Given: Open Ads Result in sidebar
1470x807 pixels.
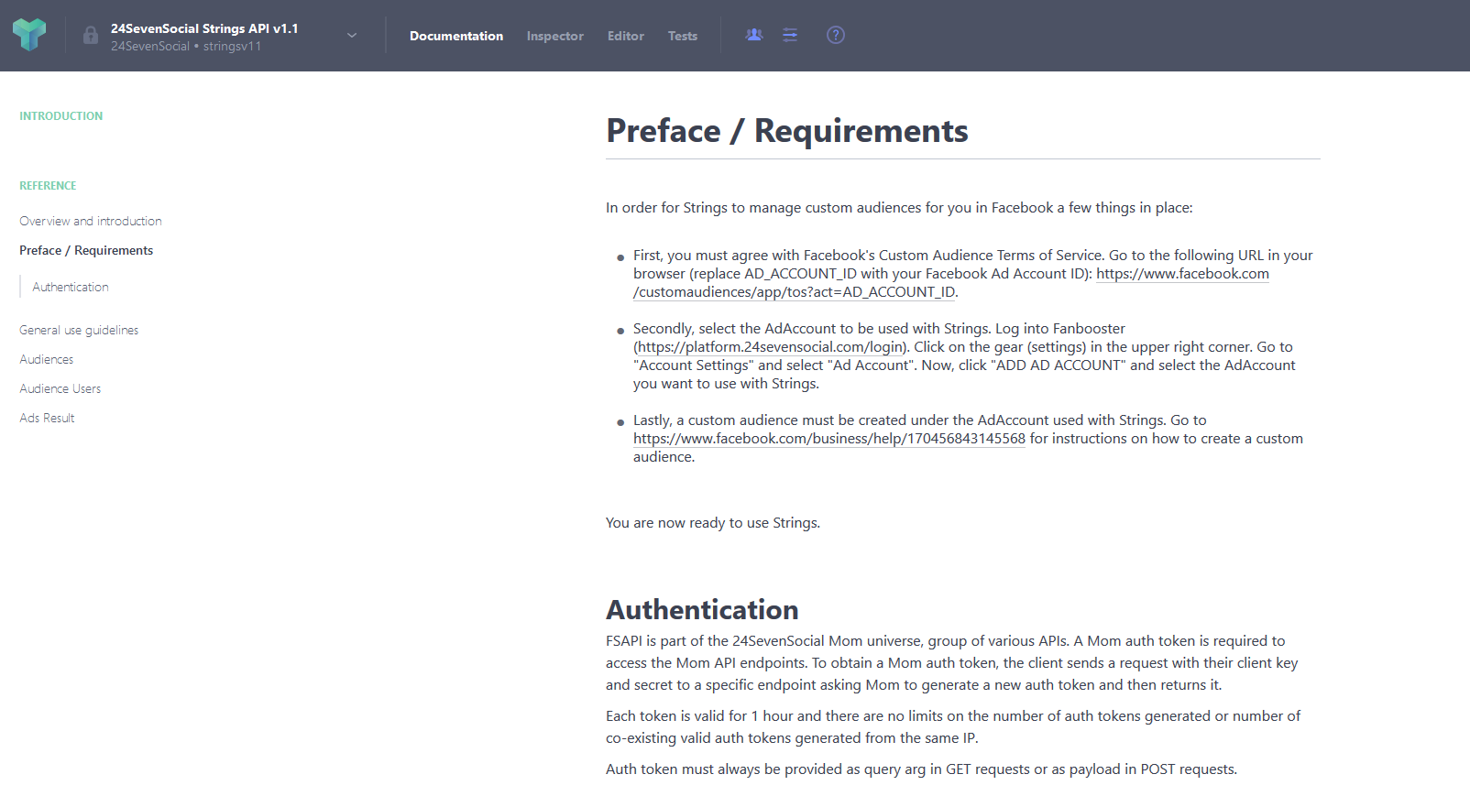Looking at the screenshot, I should point(47,418).
